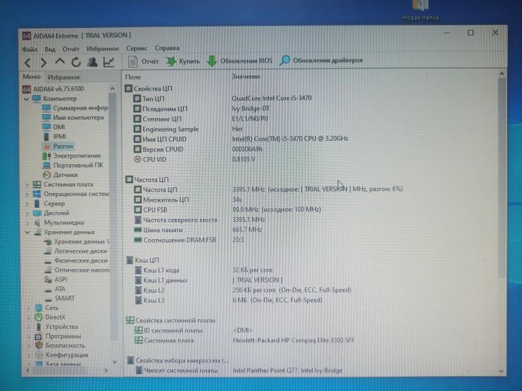Click the Значение column header
The image size is (522, 391).
(x=246, y=76)
